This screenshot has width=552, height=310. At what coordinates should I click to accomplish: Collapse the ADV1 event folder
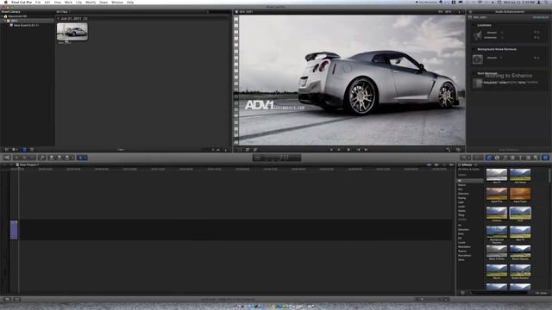pyautogui.click(x=5, y=21)
